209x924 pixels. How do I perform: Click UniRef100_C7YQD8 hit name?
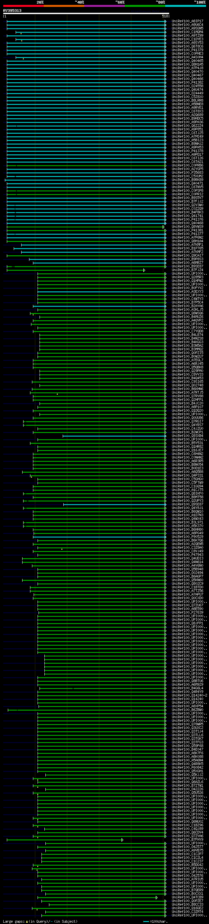pyautogui.click(x=187, y=331)
